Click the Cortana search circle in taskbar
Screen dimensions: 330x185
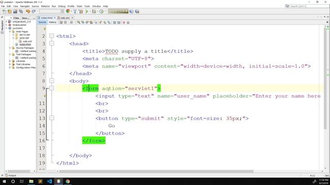tap(13, 181)
